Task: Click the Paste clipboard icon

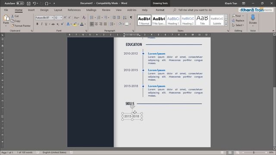Action: [x=6, y=18]
